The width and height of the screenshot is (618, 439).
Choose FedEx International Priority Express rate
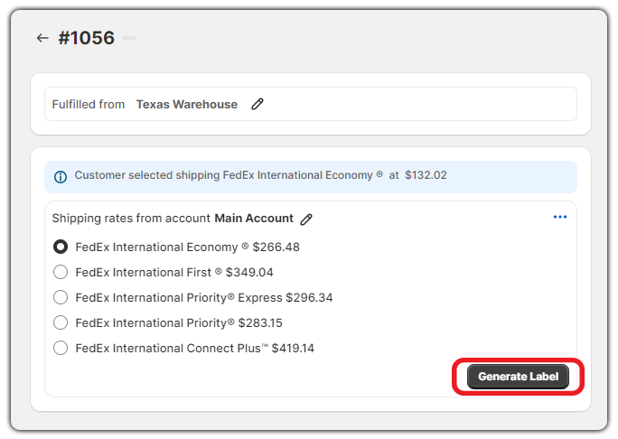click(x=61, y=297)
